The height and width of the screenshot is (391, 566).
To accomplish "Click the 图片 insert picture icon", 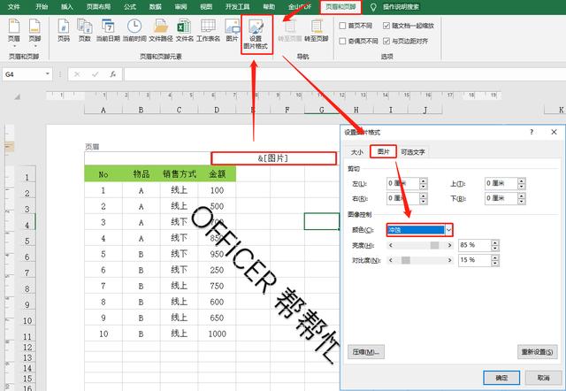I will [232, 30].
